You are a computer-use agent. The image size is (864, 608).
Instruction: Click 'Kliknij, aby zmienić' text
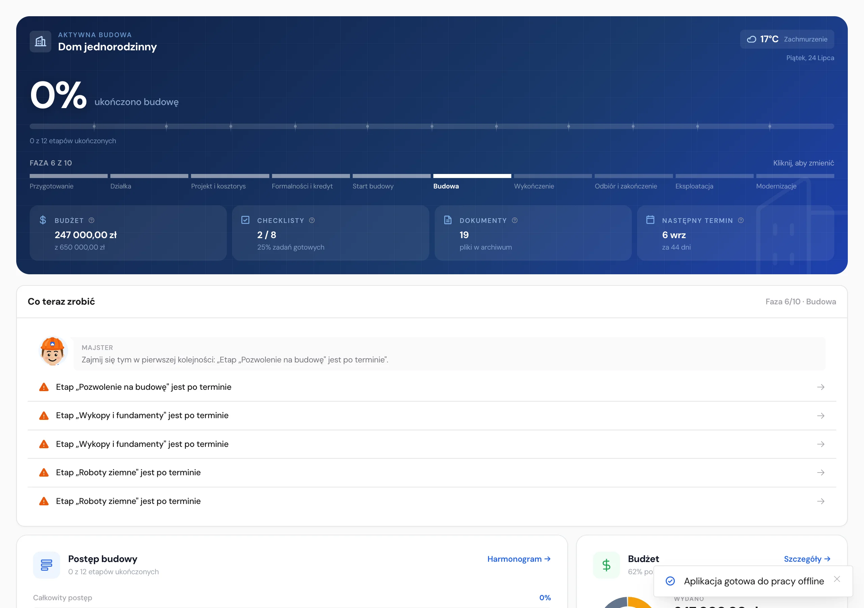point(803,163)
